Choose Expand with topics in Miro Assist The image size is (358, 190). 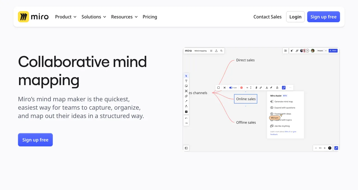click(281, 120)
